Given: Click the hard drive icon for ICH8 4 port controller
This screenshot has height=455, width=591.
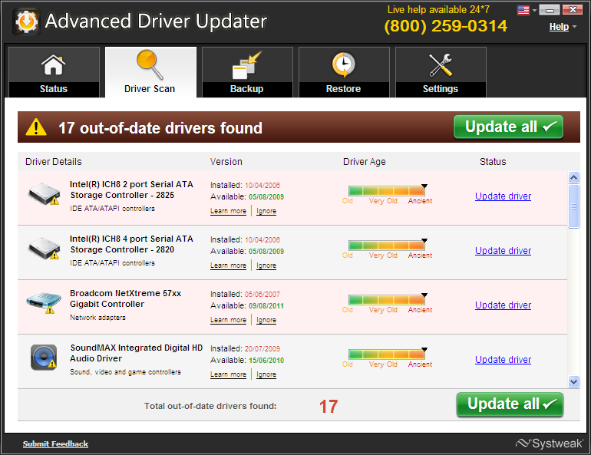Looking at the screenshot, I should coord(44,248).
